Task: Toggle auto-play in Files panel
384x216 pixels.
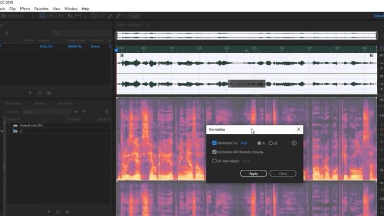Action: click(49, 93)
